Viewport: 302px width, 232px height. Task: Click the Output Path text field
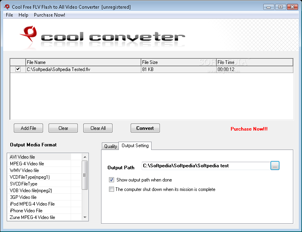[206, 166]
